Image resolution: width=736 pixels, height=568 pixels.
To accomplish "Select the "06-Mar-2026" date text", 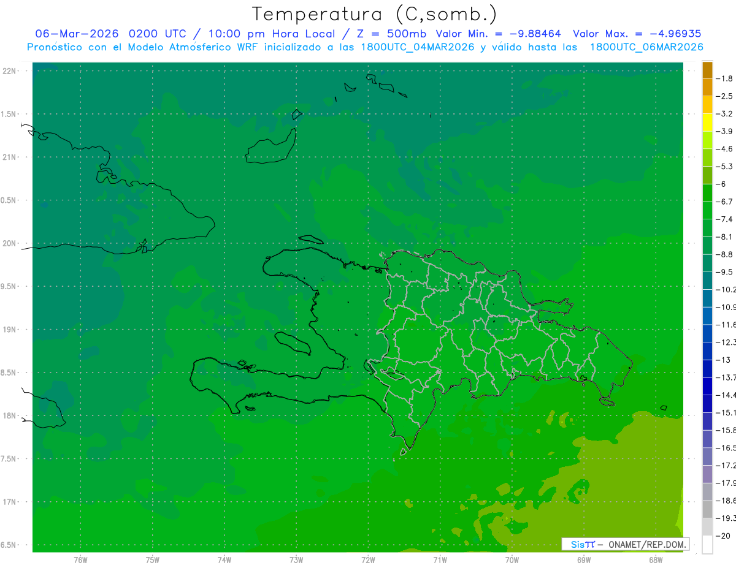I will [x=77, y=34].
